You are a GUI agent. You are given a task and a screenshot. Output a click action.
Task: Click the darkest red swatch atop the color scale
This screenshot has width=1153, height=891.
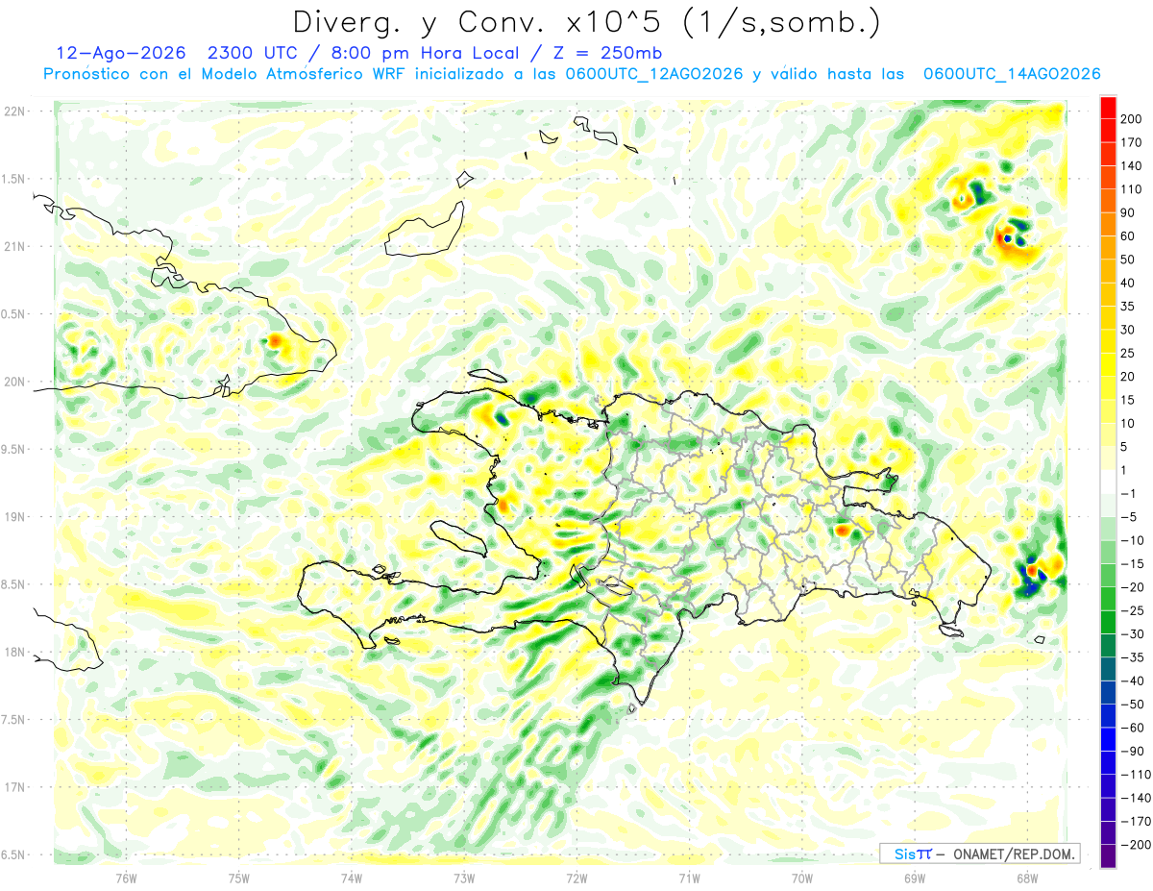(1108, 107)
